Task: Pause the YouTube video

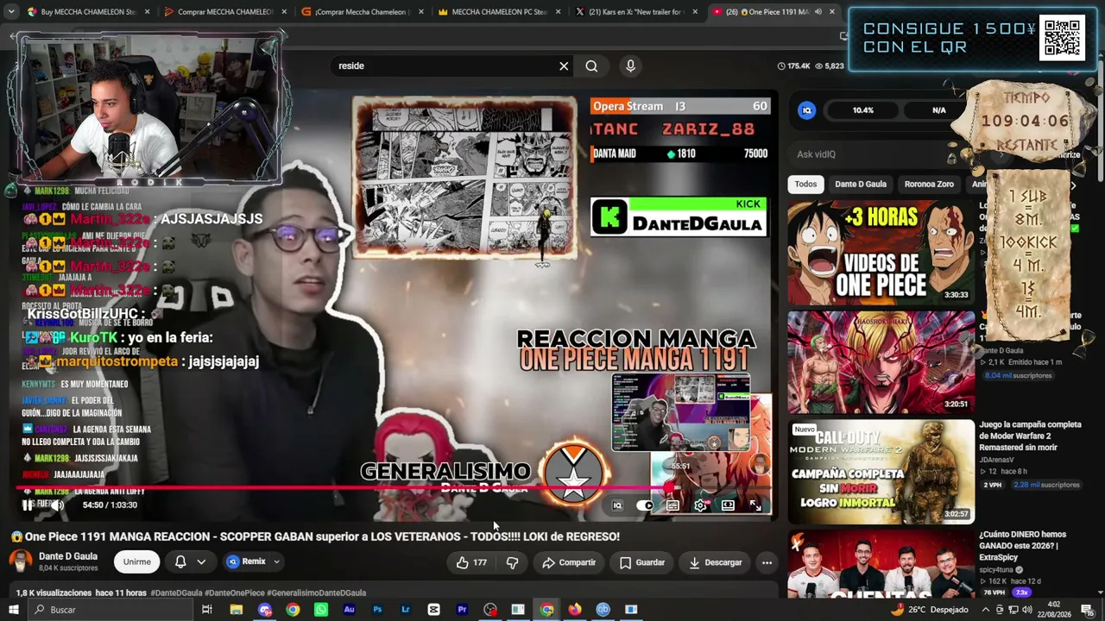Action: (27, 505)
